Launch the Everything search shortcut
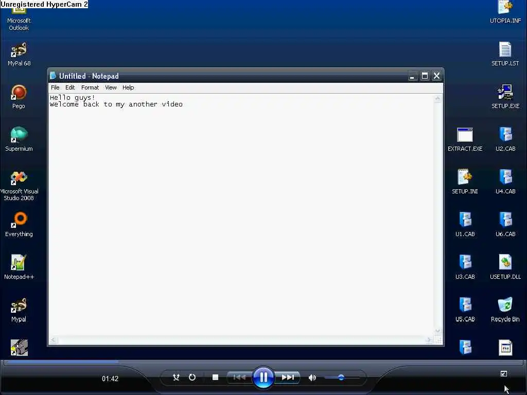The height and width of the screenshot is (395, 527). click(x=19, y=224)
